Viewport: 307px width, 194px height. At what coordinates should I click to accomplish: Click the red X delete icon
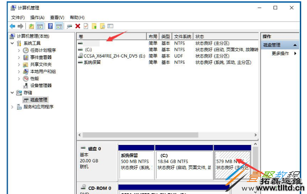tap(78, 26)
